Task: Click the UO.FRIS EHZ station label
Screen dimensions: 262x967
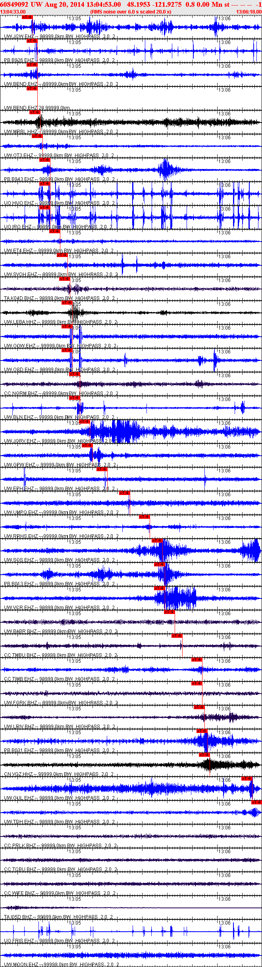Action: point(19,940)
